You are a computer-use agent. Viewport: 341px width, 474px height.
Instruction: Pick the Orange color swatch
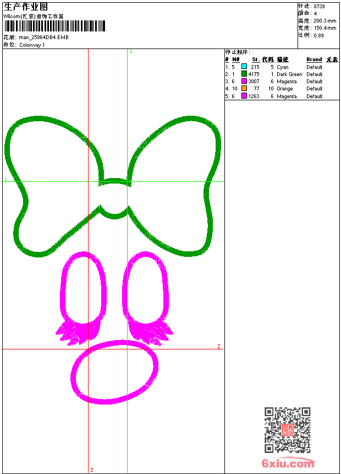pyautogui.click(x=244, y=88)
